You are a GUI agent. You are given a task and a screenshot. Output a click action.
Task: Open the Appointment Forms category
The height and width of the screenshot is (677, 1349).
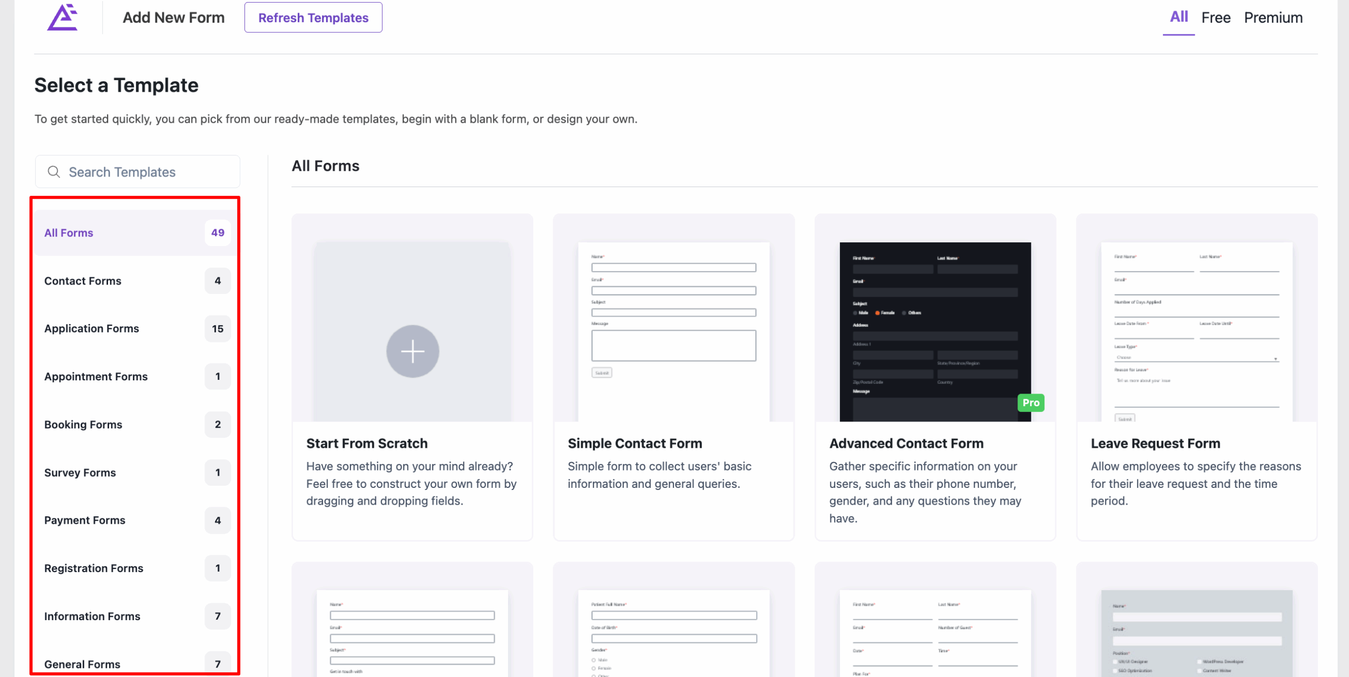pos(96,377)
